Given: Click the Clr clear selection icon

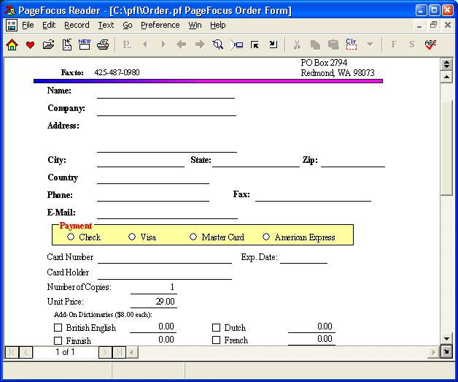Looking at the screenshot, I should tap(351, 44).
